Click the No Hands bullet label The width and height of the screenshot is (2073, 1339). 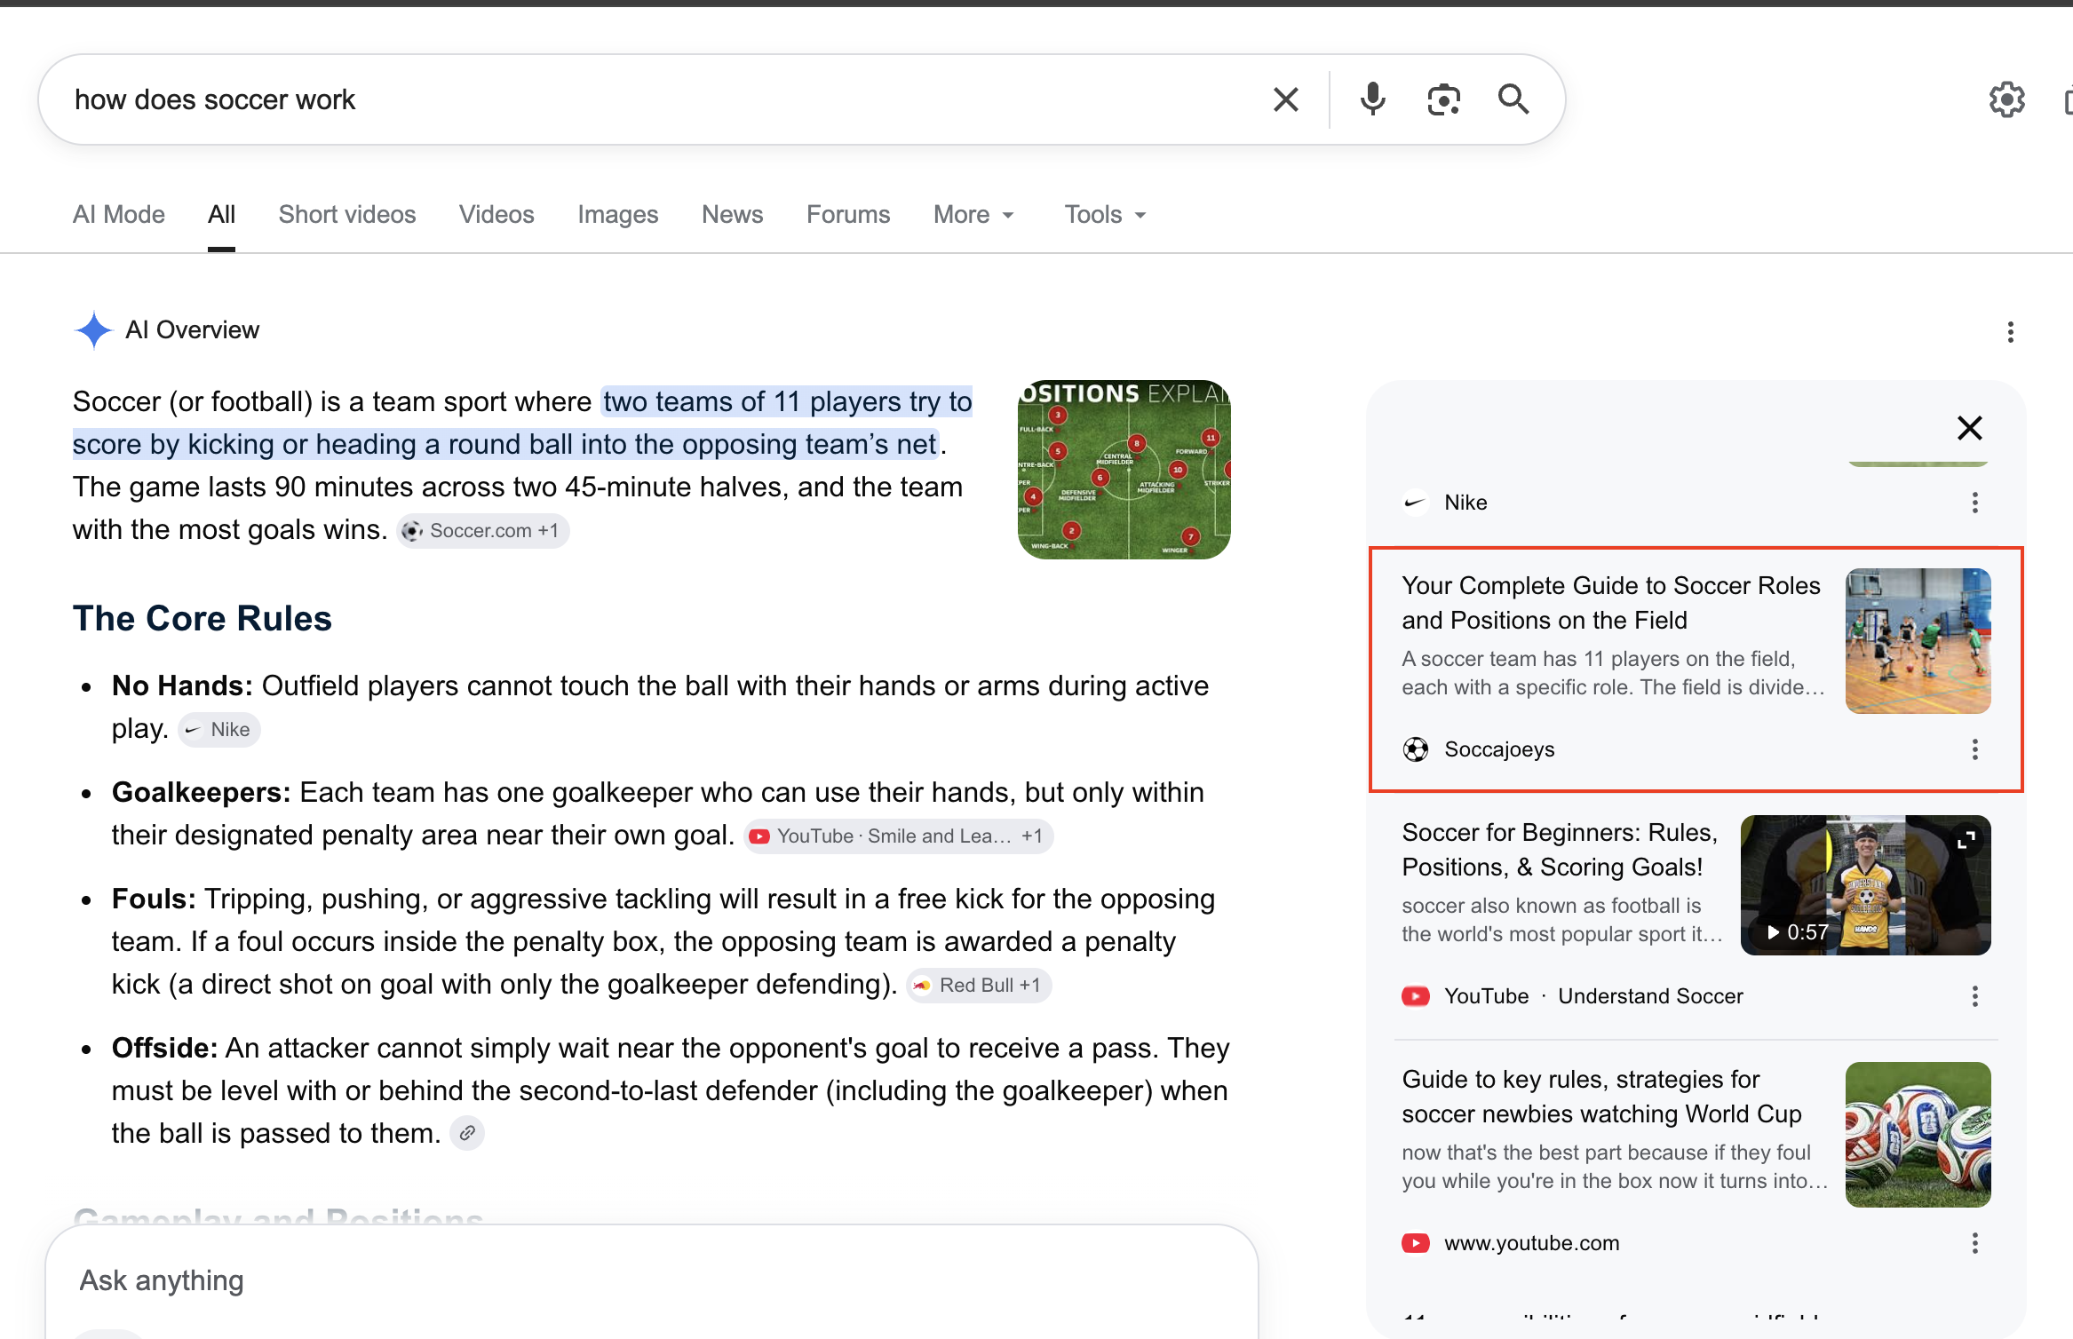[182, 685]
